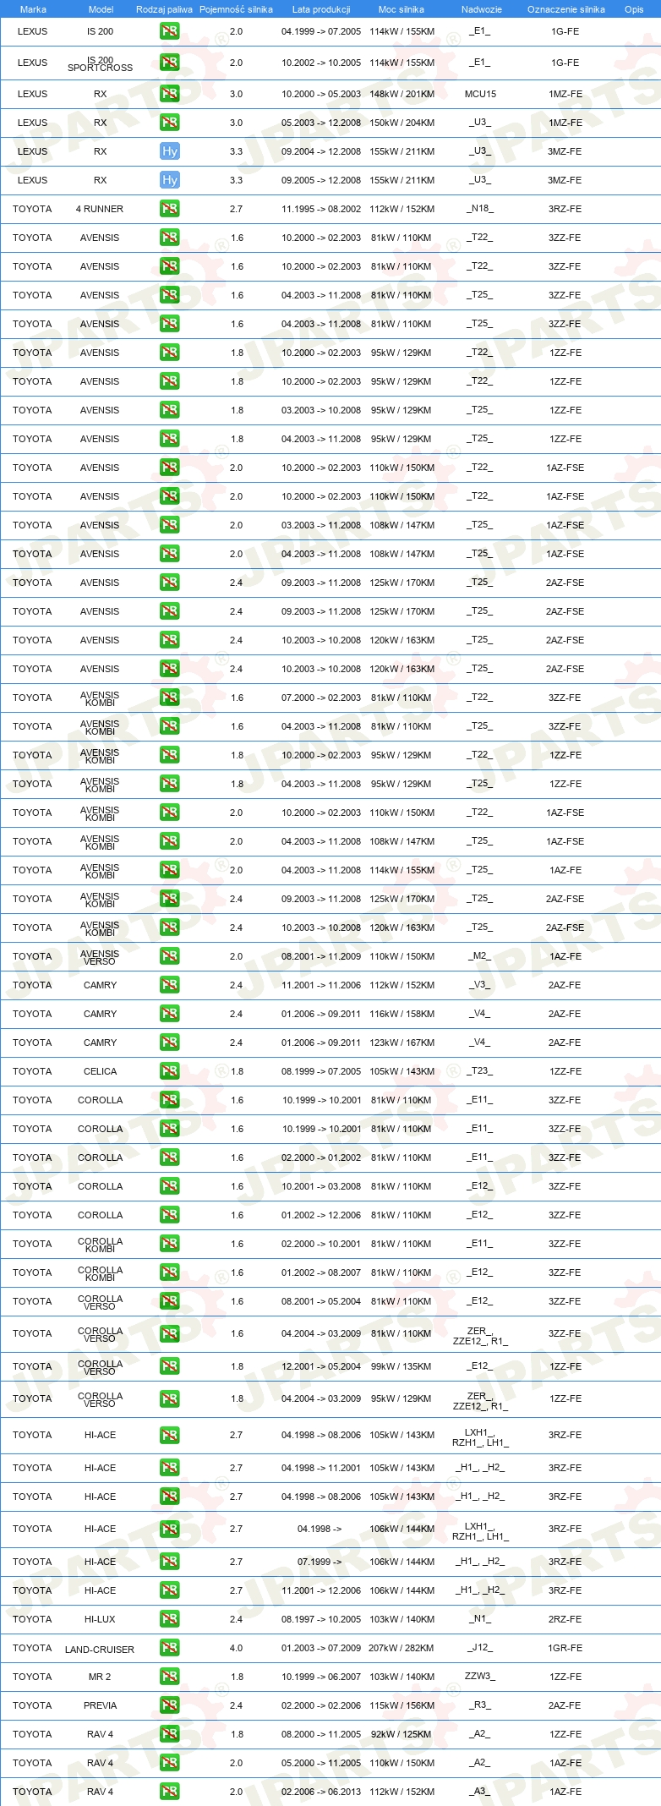
Task: Select the 'PREVIA' model cell
Action: [x=100, y=1705]
